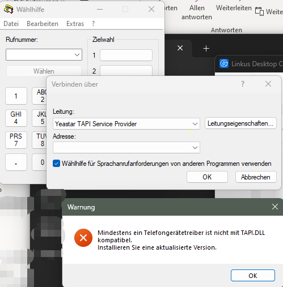Click Abbrechen in Verbinden über dialog
283x287 pixels.
click(256, 177)
